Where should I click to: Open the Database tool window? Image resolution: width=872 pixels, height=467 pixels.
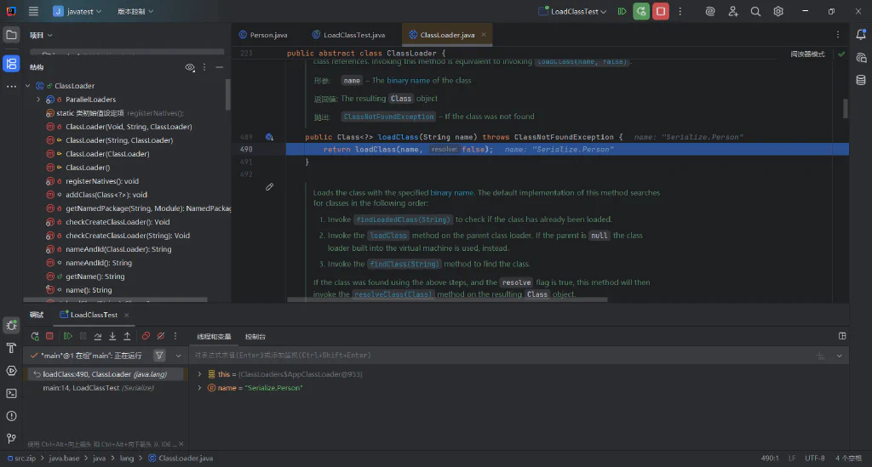coord(861,80)
